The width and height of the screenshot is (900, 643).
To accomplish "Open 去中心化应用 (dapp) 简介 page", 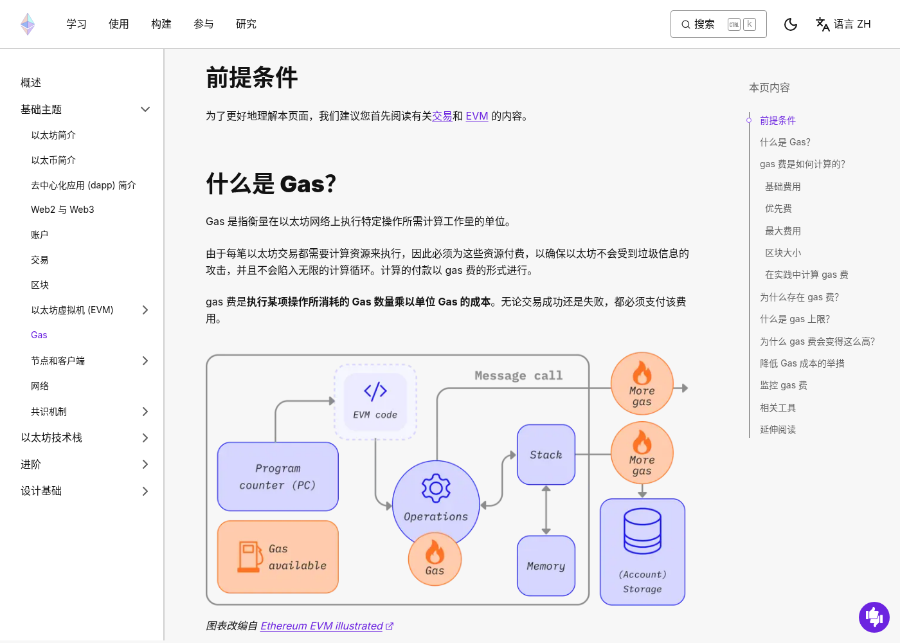I will point(84,185).
